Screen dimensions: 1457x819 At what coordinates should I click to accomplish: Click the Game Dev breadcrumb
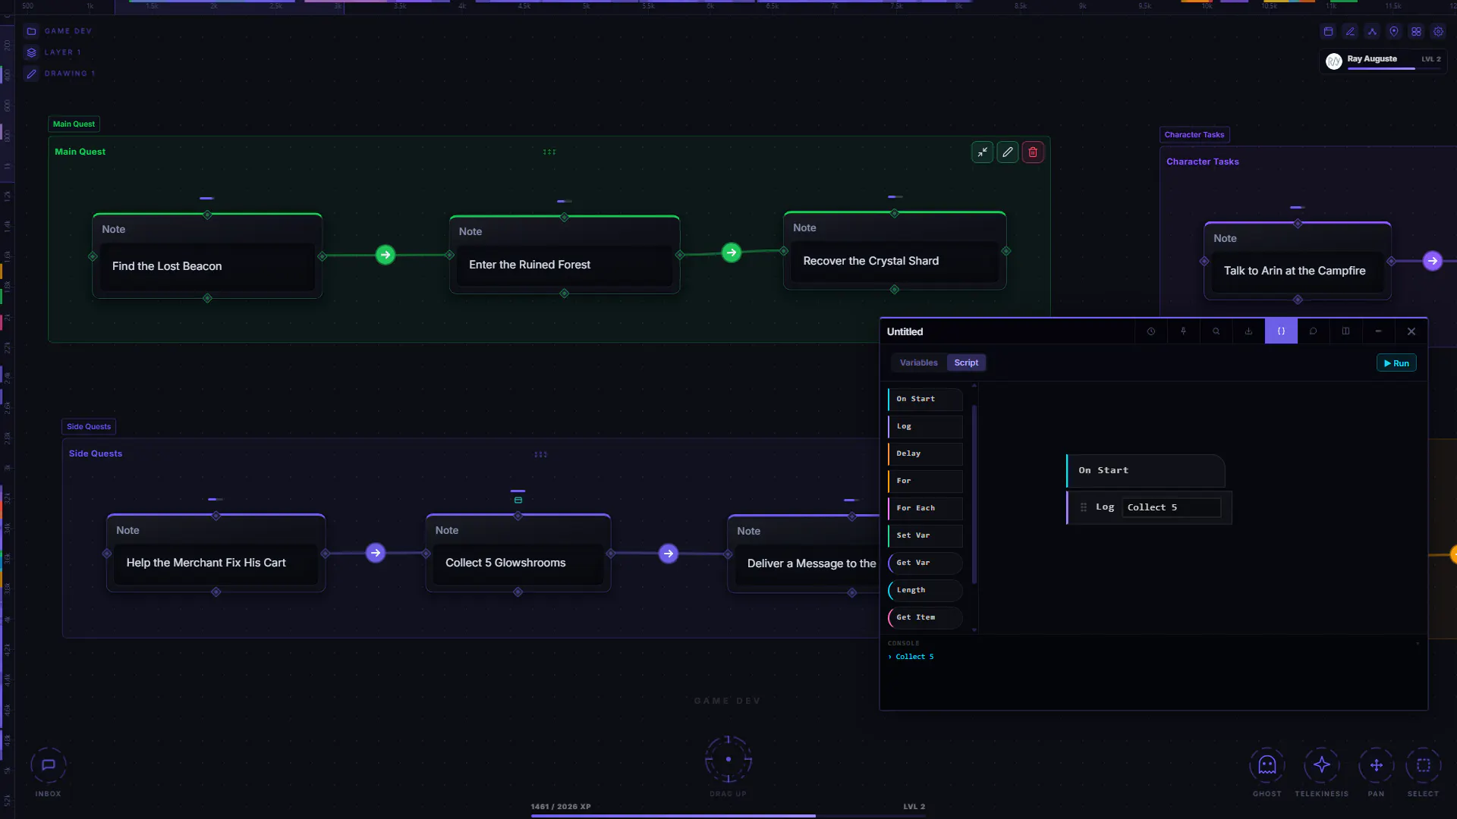tap(60, 31)
